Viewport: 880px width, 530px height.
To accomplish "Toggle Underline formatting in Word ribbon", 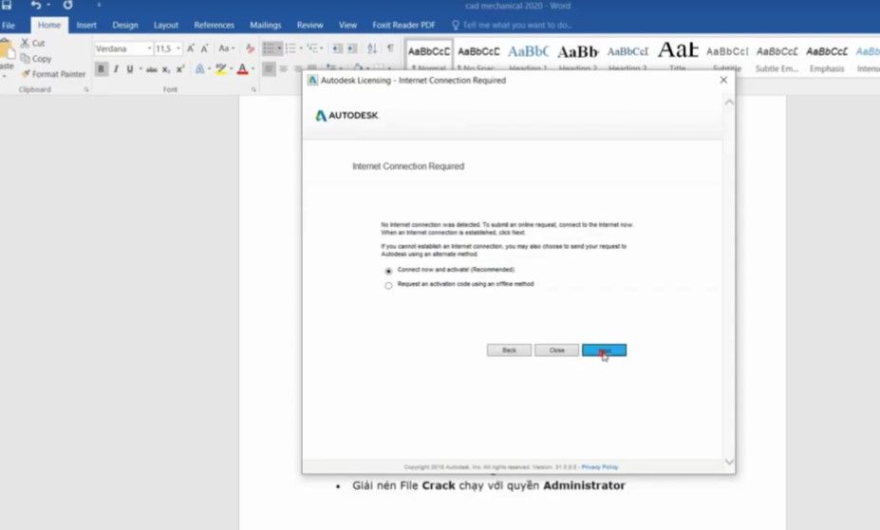I will pyautogui.click(x=130, y=69).
